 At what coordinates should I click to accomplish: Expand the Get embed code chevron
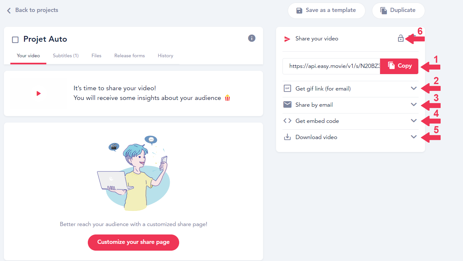pyautogui.click(x=414, y=121)
